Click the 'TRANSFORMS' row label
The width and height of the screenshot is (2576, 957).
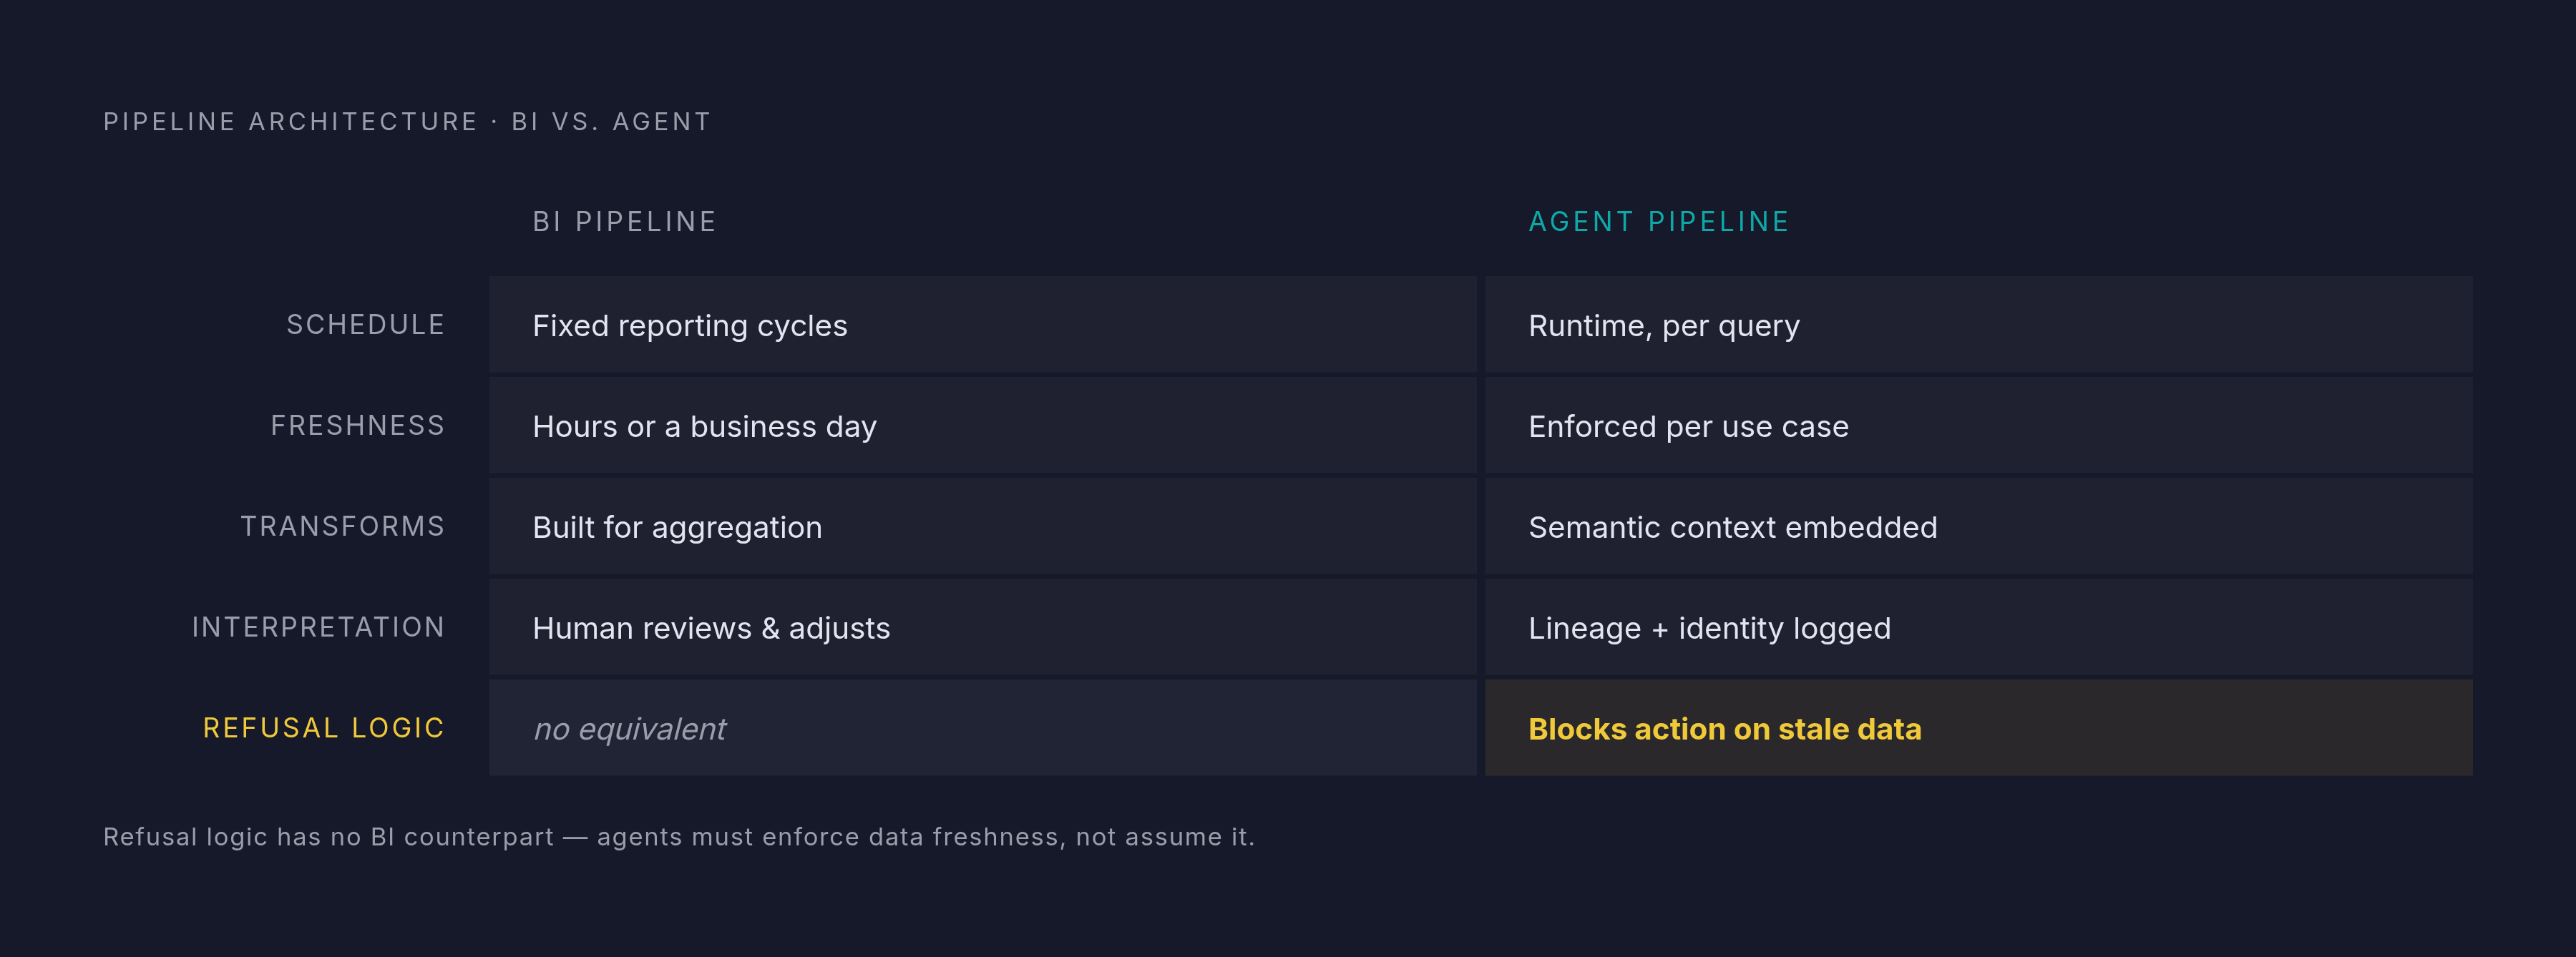coord(343,527)
